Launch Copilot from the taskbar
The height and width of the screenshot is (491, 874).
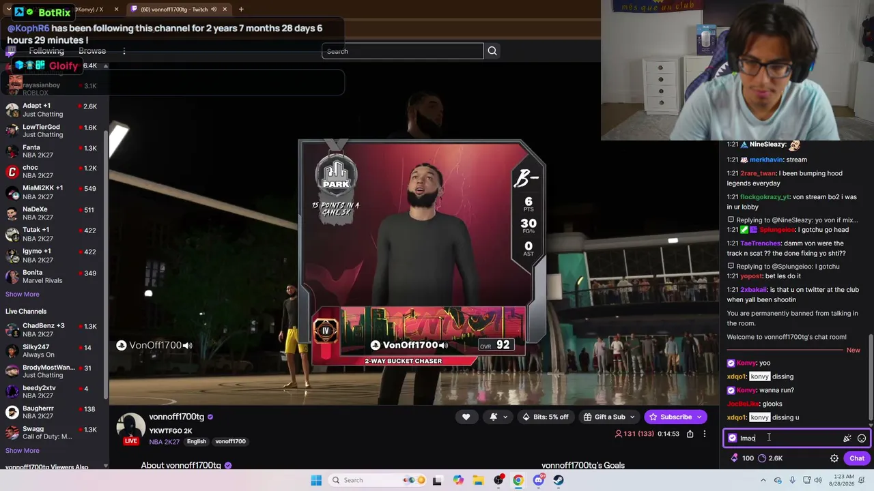coord(457,480)
